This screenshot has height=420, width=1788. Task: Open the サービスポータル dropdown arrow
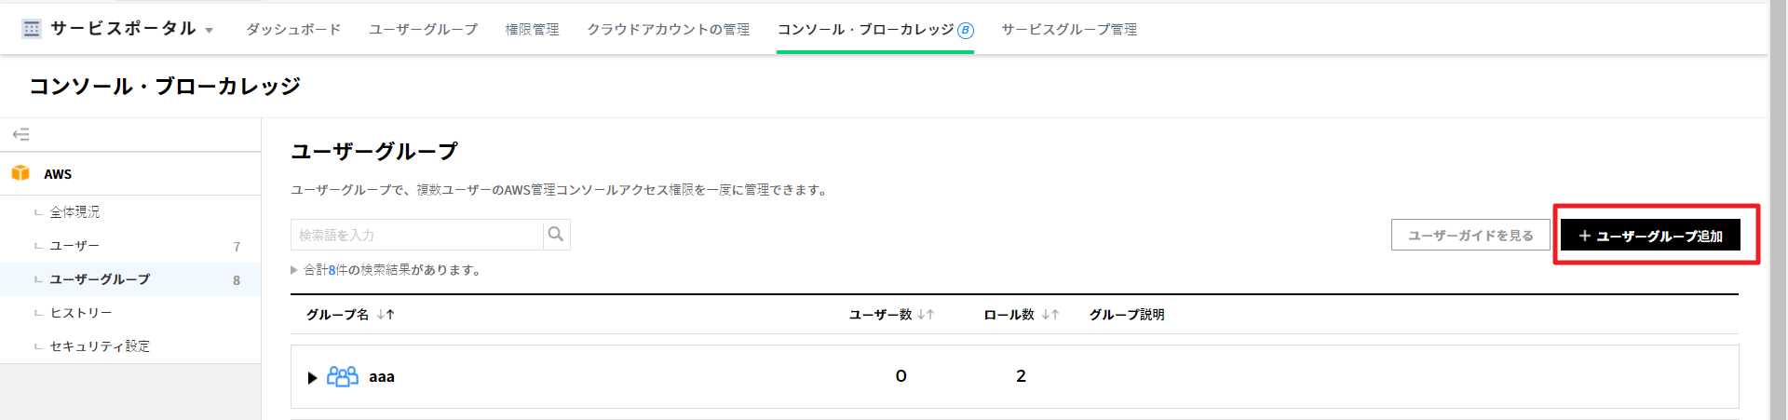click(209, 31)
